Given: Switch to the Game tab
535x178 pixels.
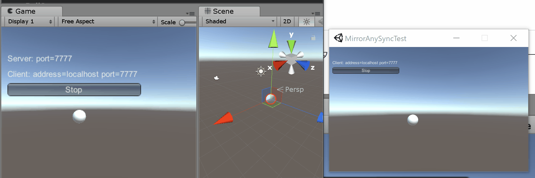Looking at the screenshot, I should coord(31,12).
